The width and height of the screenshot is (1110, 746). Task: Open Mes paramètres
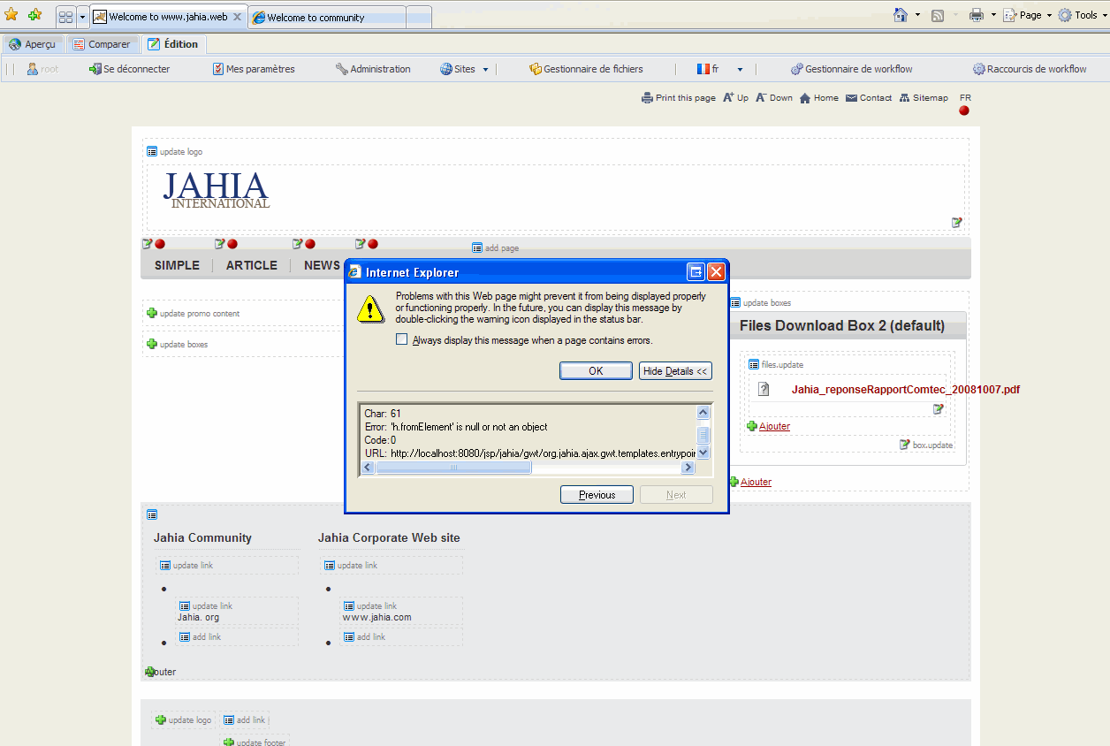pyautogui.click(x=254, y=69)
